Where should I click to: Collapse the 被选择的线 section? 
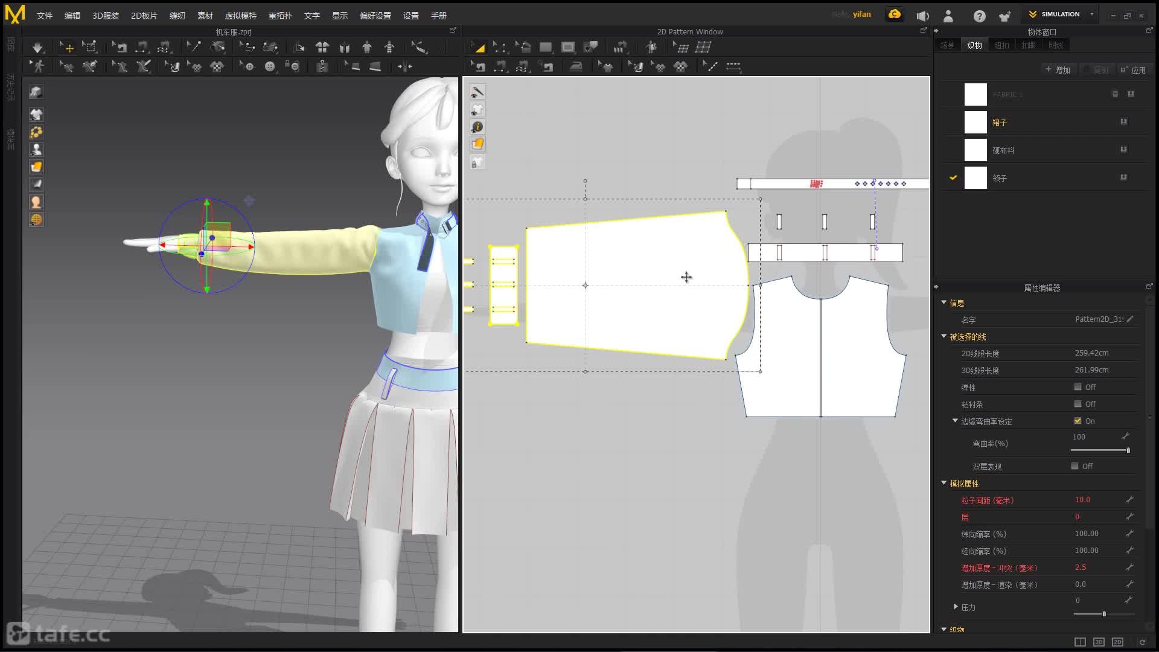[x=943, y=336]
